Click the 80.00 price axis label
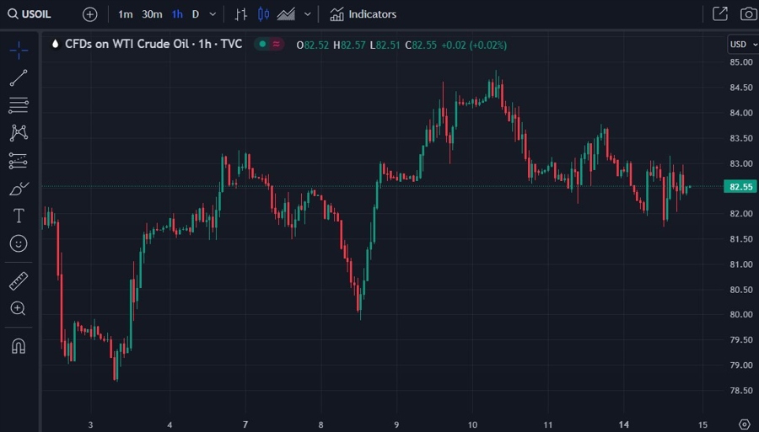Screen dimensions: 759x432 point(741,314)
